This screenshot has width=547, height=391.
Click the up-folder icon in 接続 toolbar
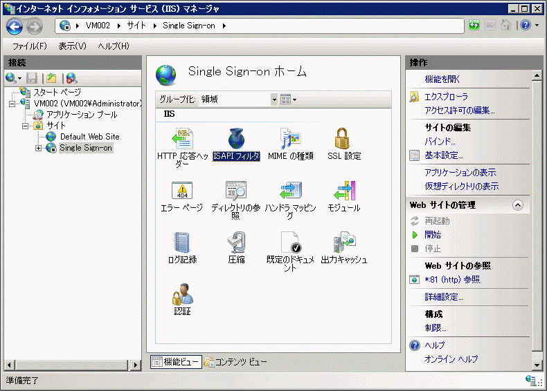[x=52, y=78]
